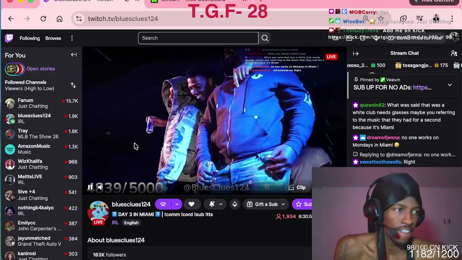The image size is (462, 260).
Task: Click the Twitch search field
Action: pos(198,38)
